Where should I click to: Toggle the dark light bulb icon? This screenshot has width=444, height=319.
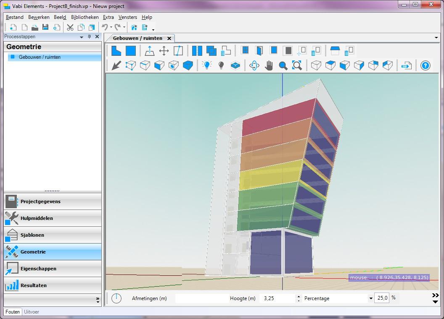click(221, 65)
